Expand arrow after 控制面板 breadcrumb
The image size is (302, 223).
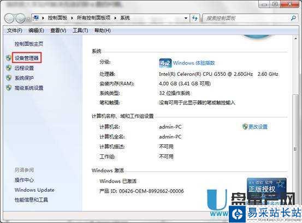click(72, 18)
